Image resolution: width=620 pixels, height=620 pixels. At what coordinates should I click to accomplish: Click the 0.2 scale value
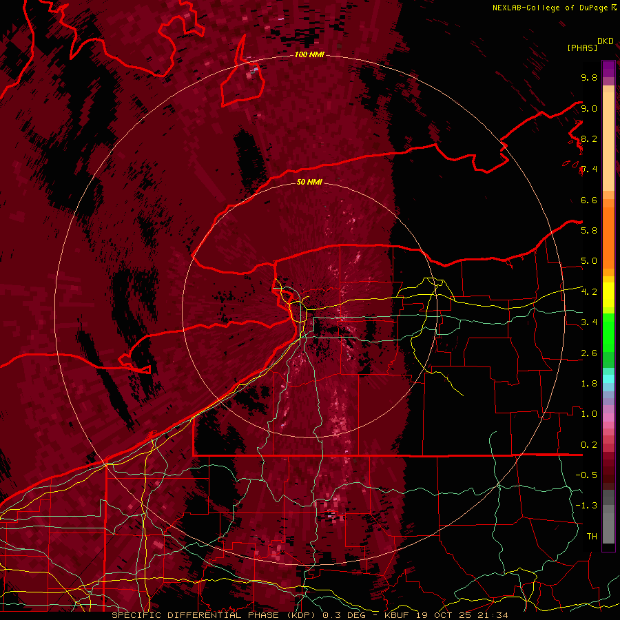589,445
